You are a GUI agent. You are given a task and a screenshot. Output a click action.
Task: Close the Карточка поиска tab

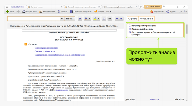pos(62,7)
